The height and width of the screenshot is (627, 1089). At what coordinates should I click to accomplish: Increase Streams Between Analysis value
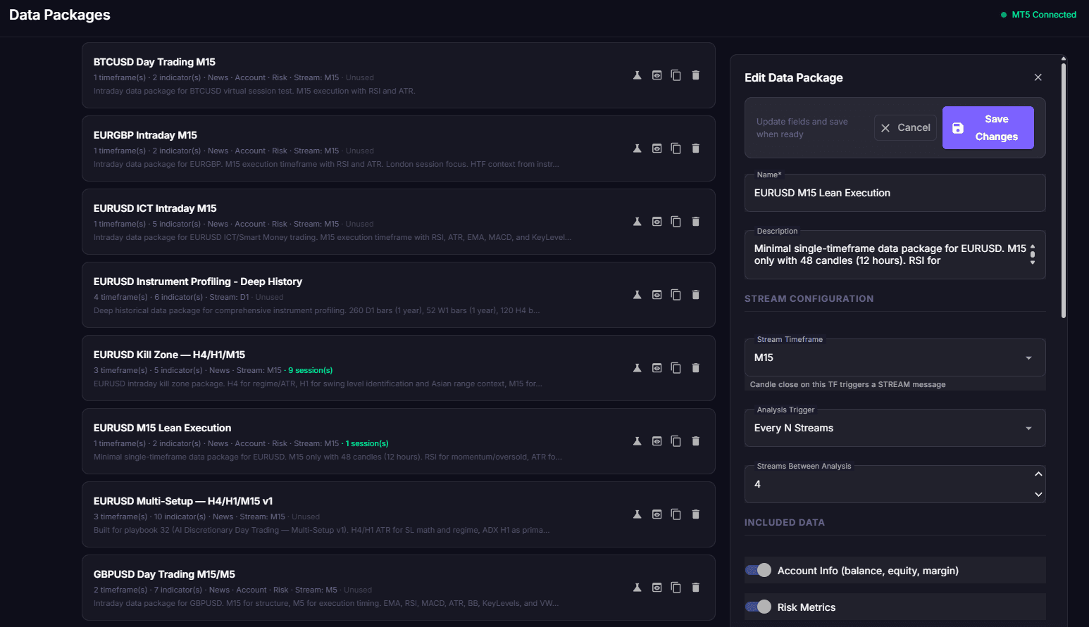1038,474
